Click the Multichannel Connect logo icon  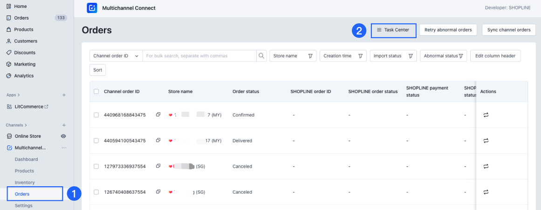(x=92, y=8)
